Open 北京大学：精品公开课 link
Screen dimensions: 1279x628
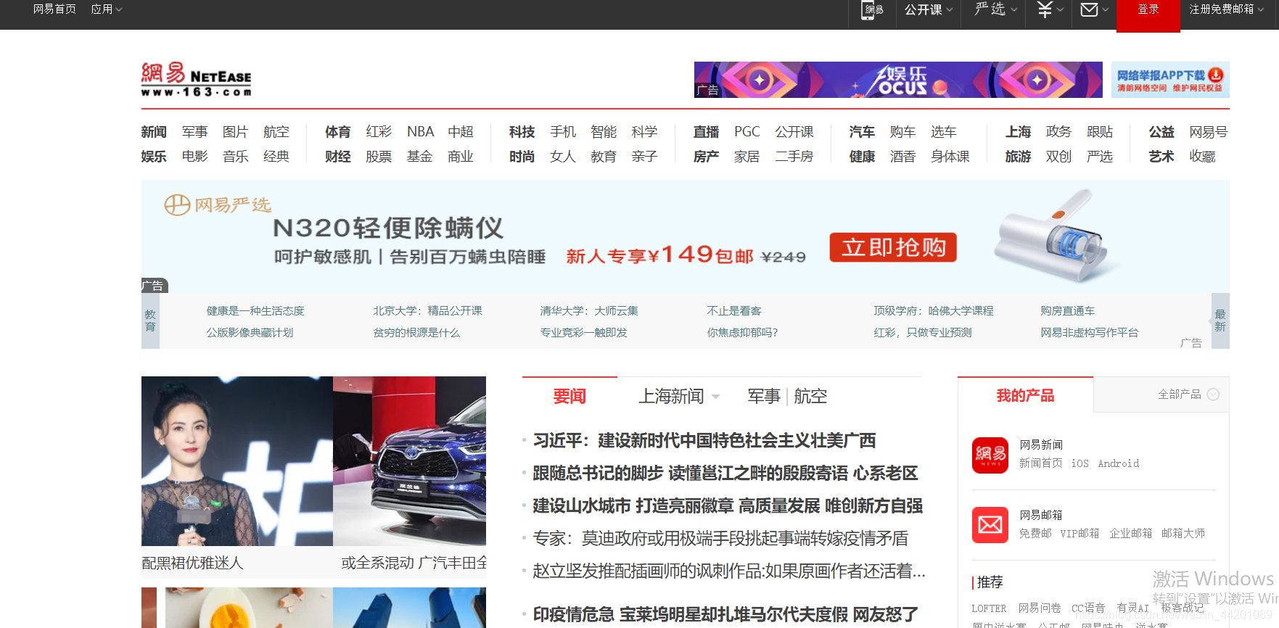pyautogui.click(x=427, y=311)
